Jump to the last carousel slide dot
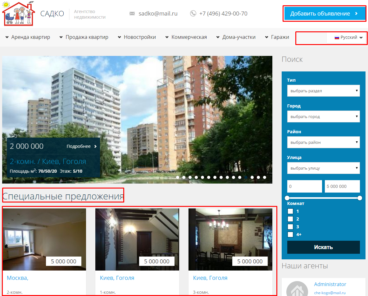 [265, 177]
